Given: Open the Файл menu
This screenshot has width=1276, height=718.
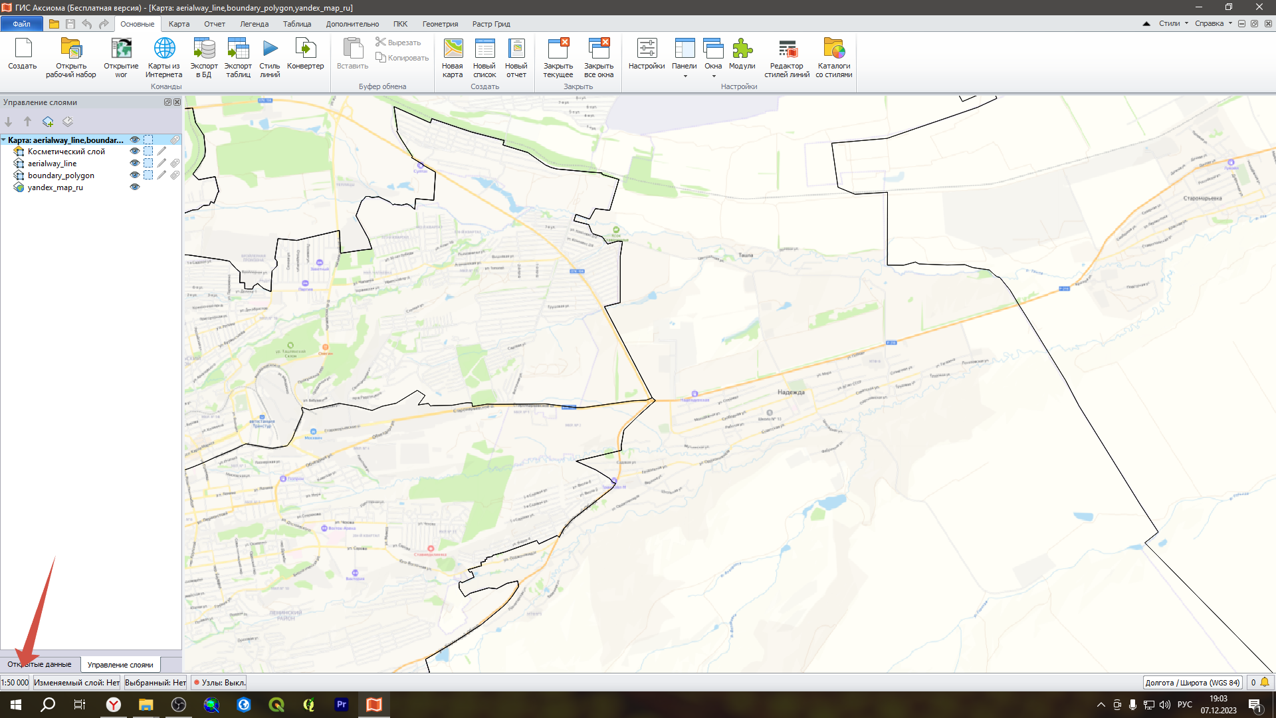Looking at the screenshot, I should pos(21,24).
